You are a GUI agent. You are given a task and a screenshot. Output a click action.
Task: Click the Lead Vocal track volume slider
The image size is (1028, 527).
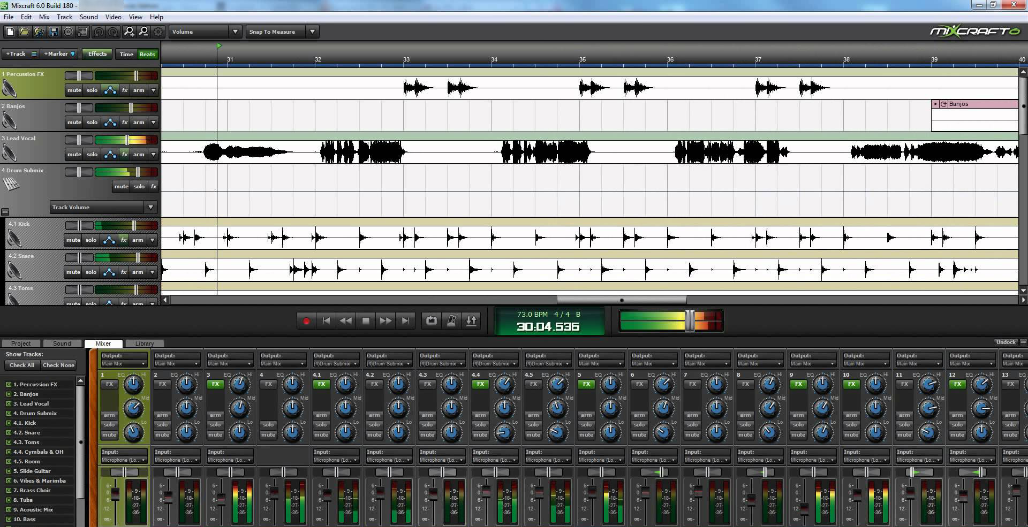coord(127,140)
